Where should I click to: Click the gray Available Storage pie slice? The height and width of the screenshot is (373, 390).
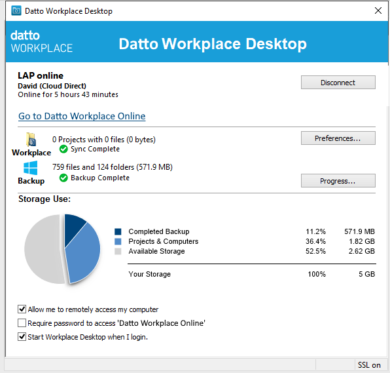[x=44, y=249]
